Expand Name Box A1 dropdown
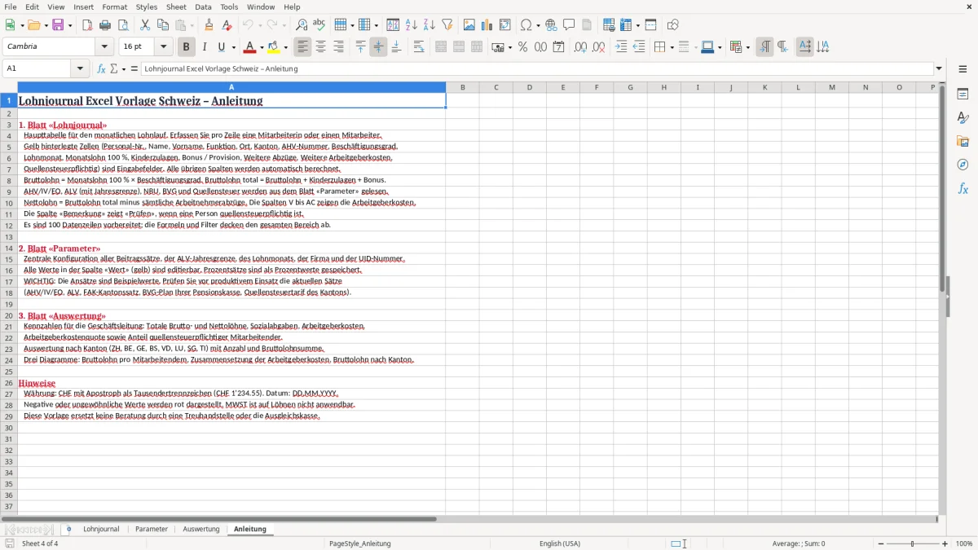Screen dimensions: 978x550 pos(81,69)
